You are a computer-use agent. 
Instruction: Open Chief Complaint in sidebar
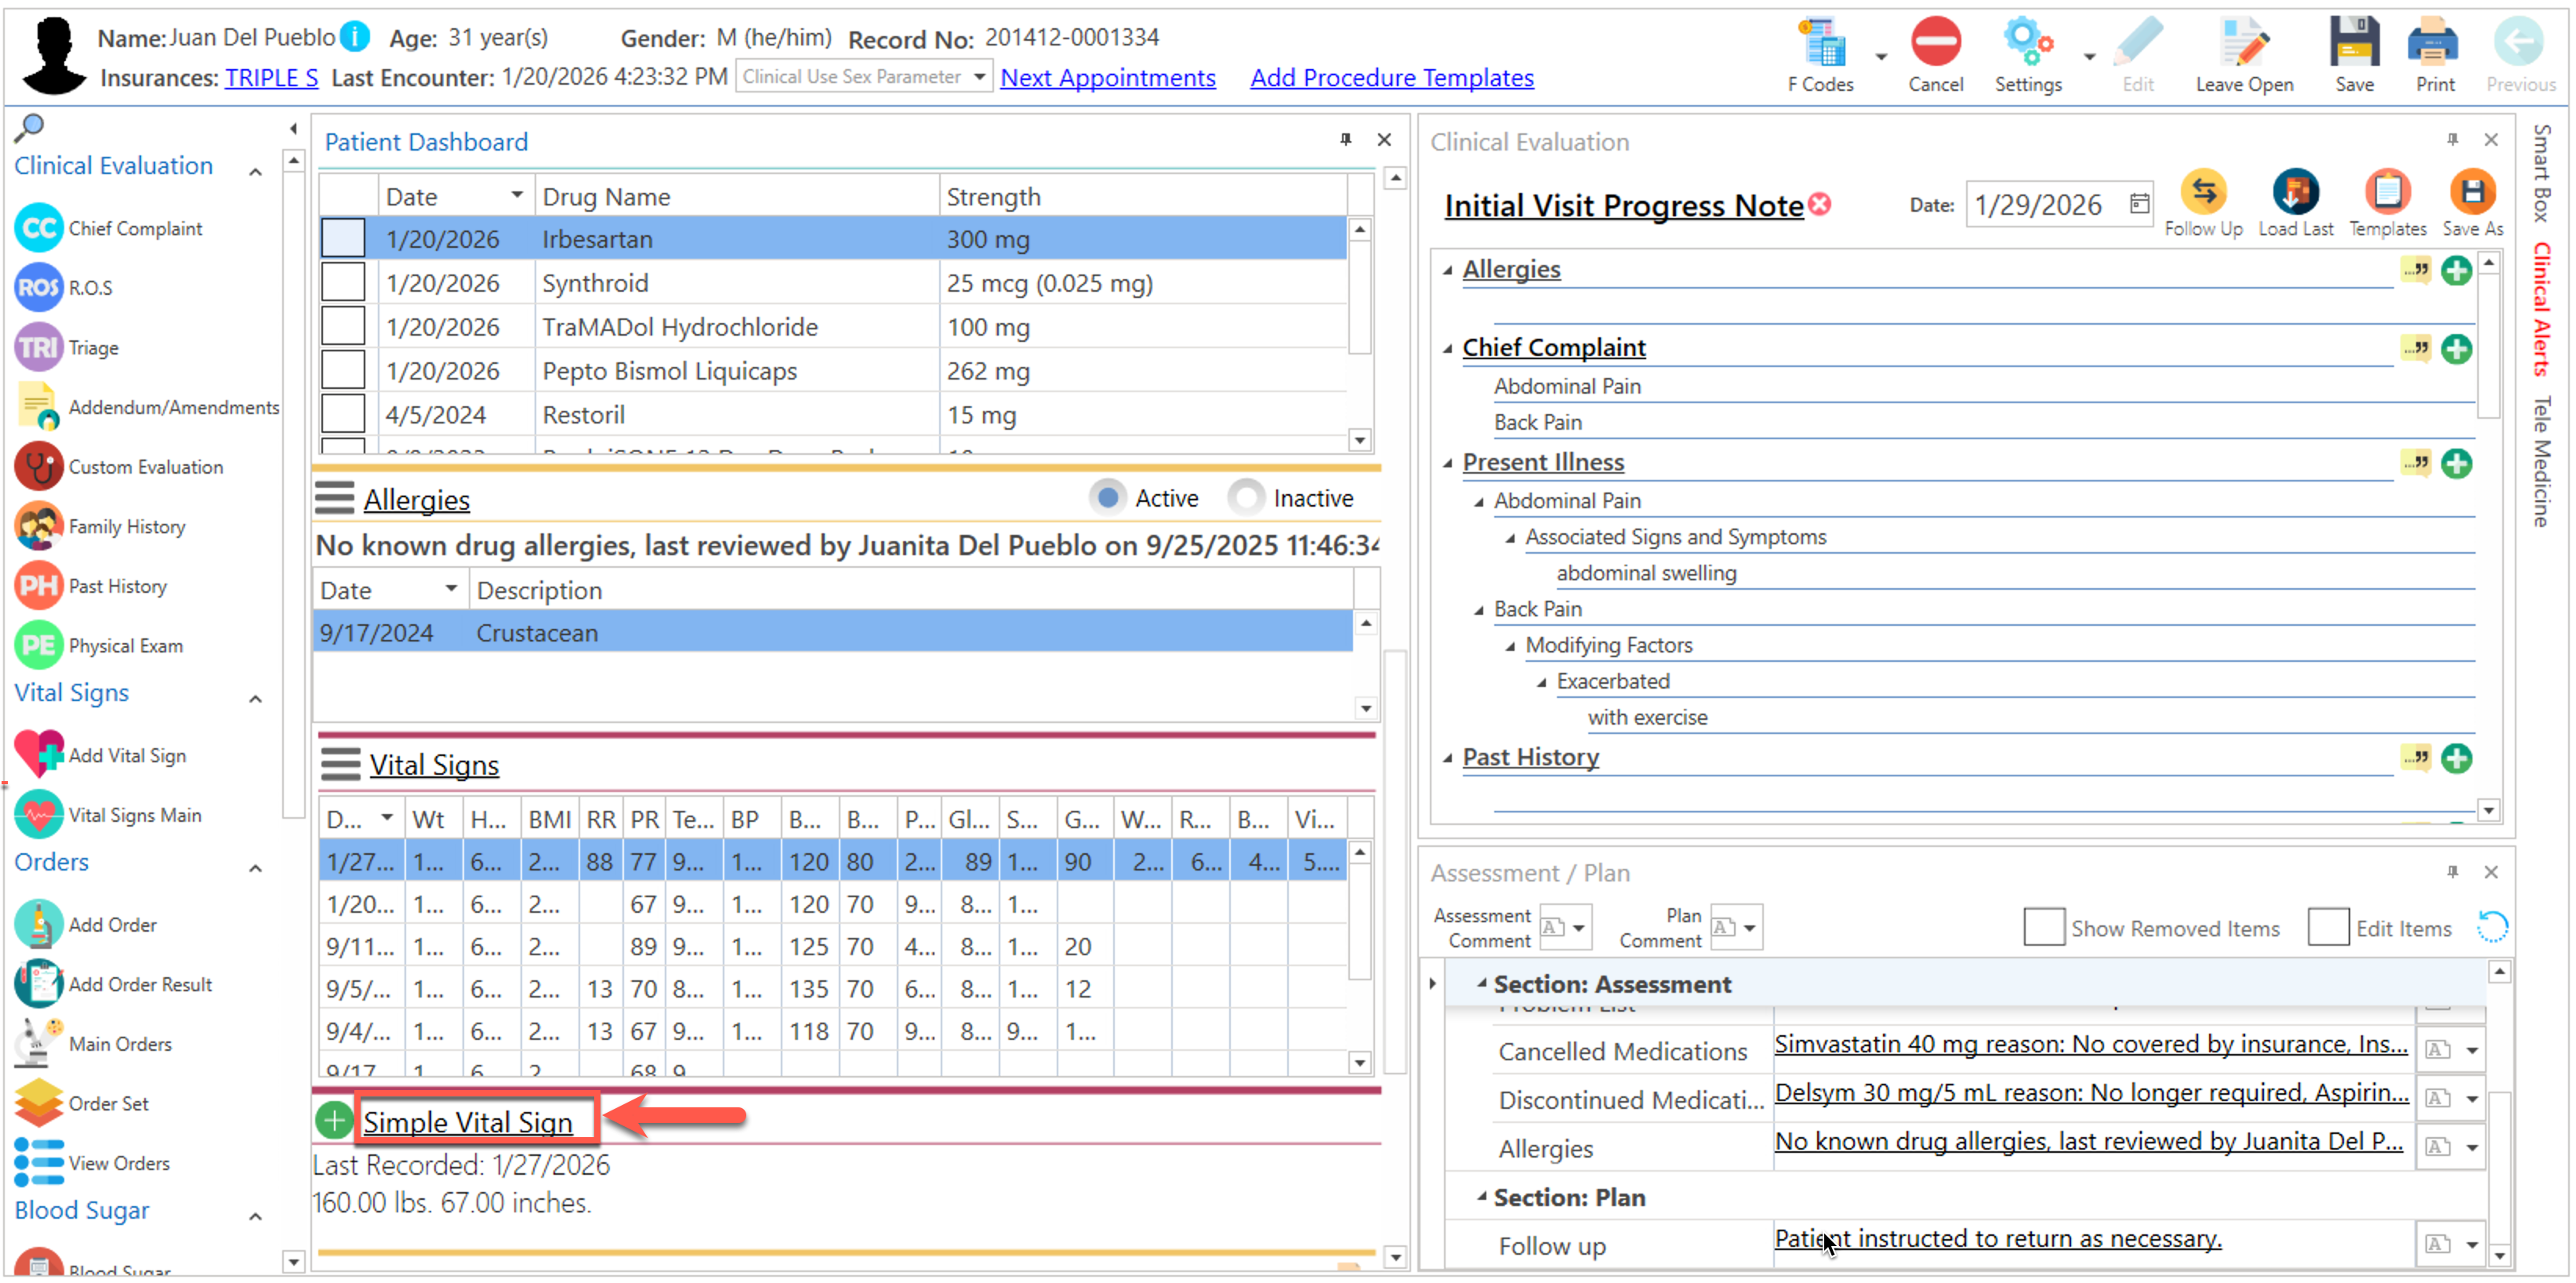pos(135,229)
